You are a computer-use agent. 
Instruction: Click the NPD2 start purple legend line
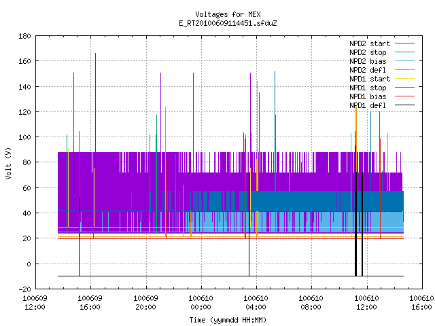point(404,43)
